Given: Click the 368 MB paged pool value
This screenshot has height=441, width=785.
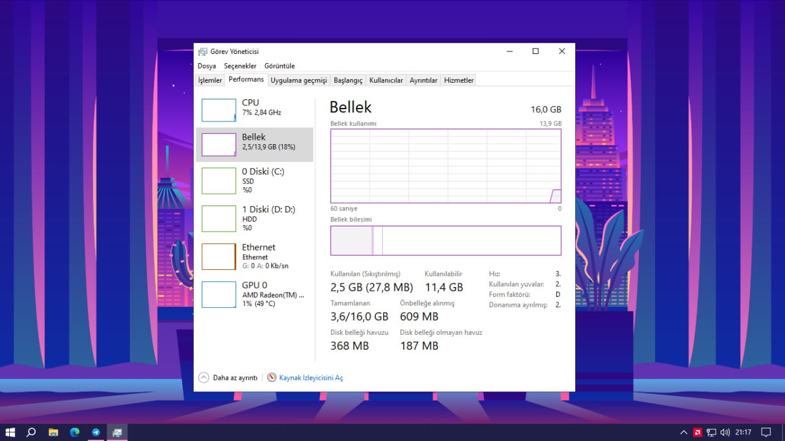Looking at the screenshot, I should (350, 346).
